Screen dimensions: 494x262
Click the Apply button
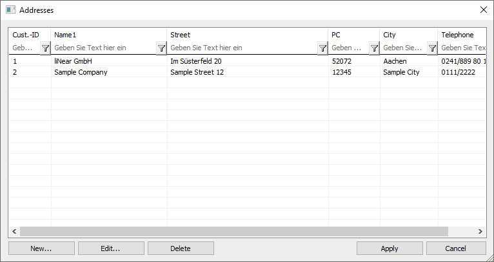click(390, 248)
